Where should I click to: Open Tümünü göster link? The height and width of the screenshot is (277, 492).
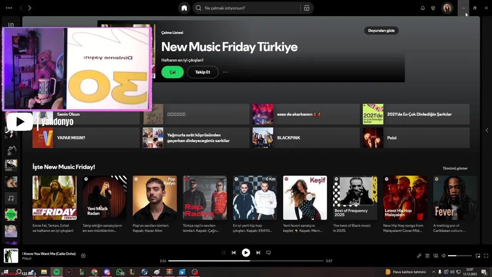[455, 168]
